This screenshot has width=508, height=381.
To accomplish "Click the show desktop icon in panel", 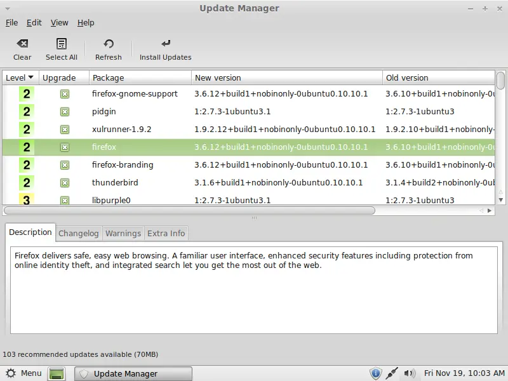I will (57, 373).
